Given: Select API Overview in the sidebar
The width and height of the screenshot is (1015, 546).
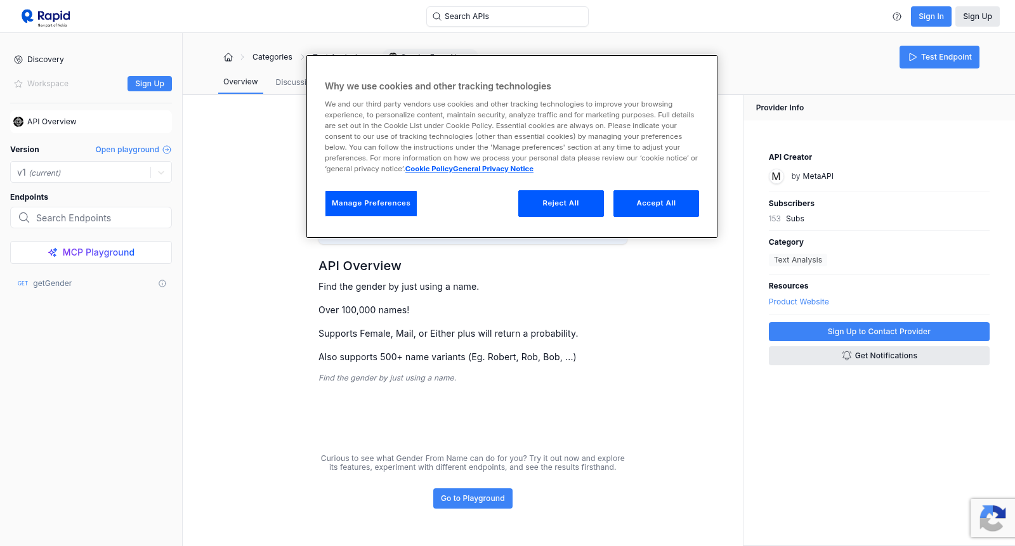Looking at the screenshot, I should tap(91, 122).
